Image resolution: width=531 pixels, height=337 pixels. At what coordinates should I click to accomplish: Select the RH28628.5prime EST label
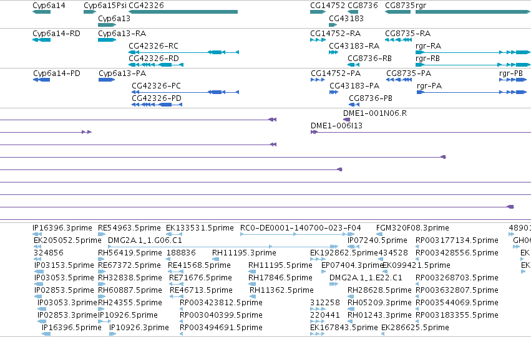click(x=379, y=290)
